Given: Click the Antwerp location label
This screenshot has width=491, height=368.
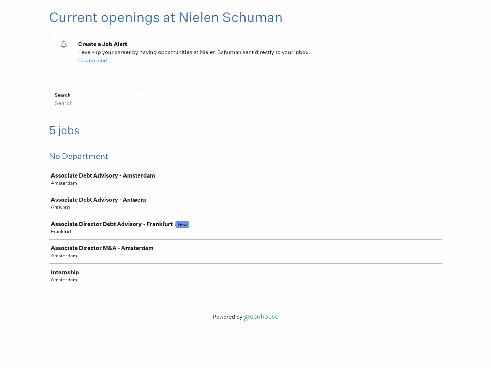Looking at the screenshot, I should coord(60,207).
